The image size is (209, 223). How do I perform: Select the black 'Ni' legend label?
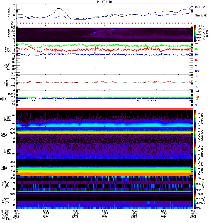tap(196, 66)
